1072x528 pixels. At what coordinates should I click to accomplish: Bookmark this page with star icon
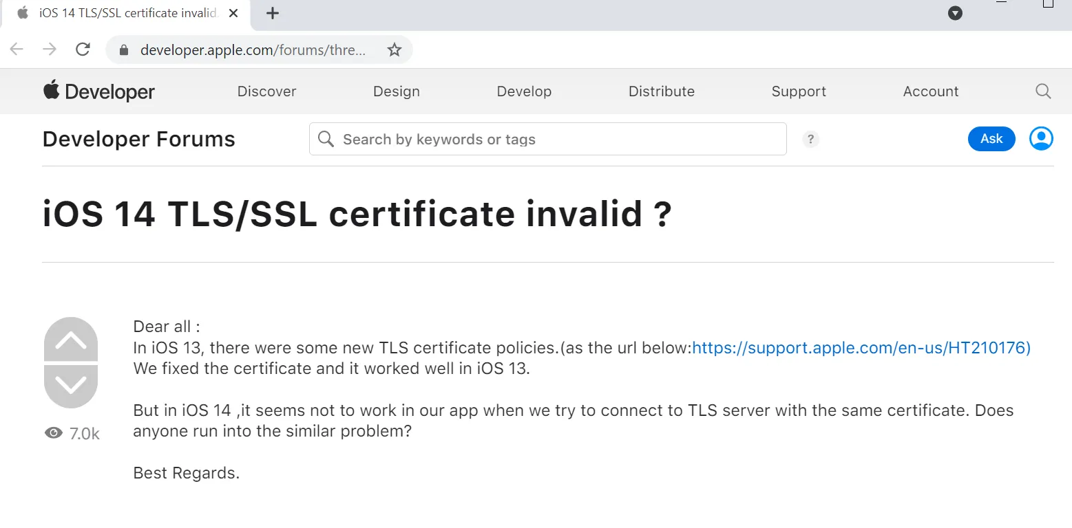coord(395,49)
